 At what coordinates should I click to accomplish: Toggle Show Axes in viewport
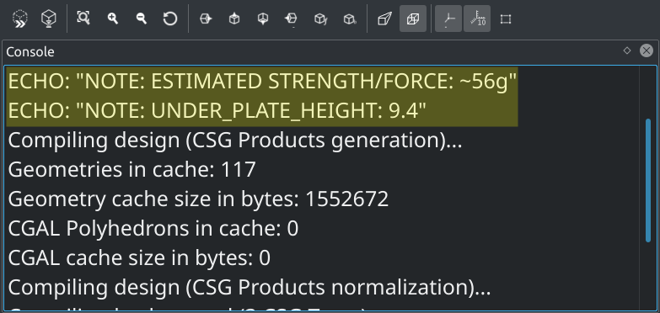(x=448, y=19)
